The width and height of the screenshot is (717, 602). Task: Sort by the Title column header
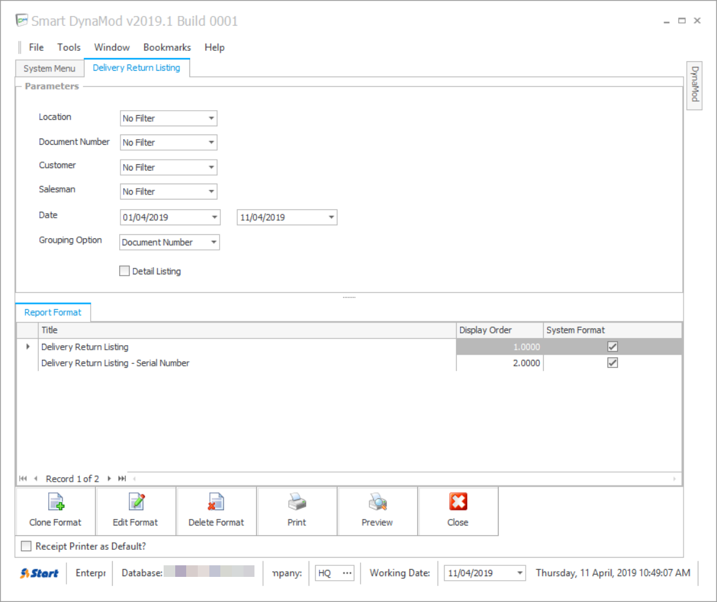(247, 330)
